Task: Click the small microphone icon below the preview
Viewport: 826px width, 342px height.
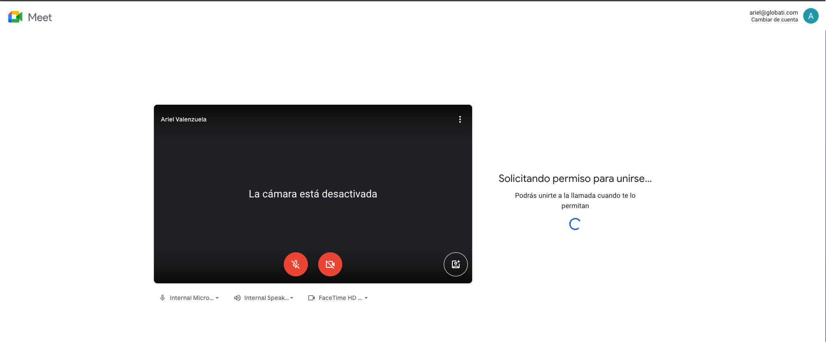Action: tap(163, 298)
